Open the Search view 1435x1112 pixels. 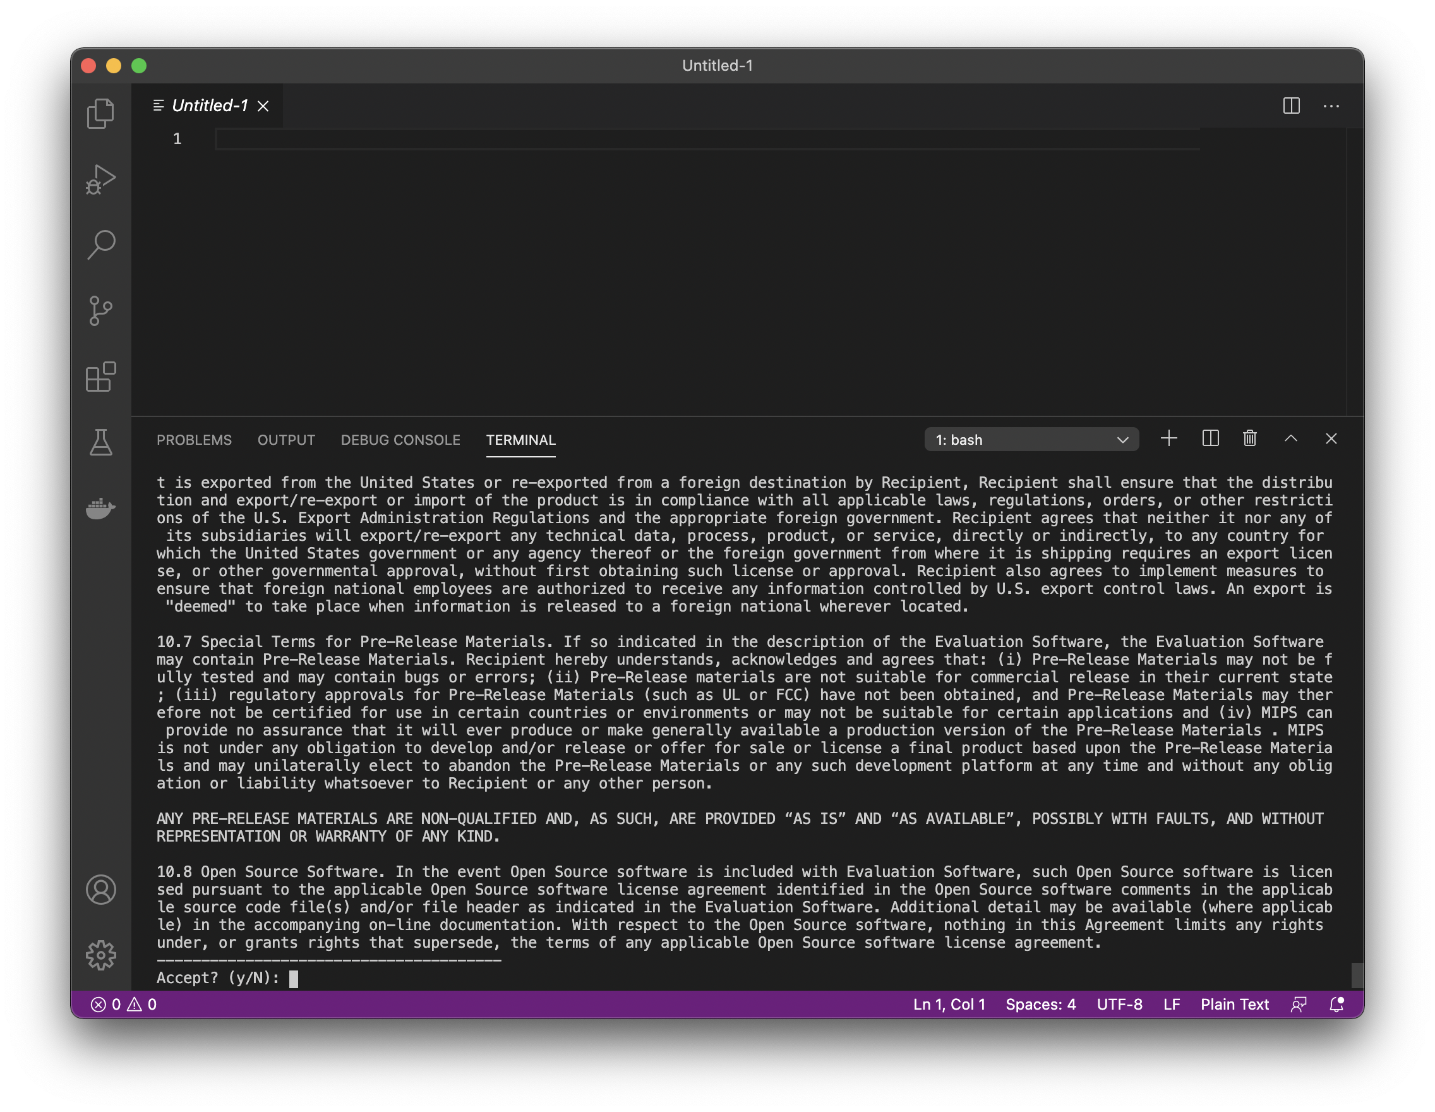coord(100,245)
